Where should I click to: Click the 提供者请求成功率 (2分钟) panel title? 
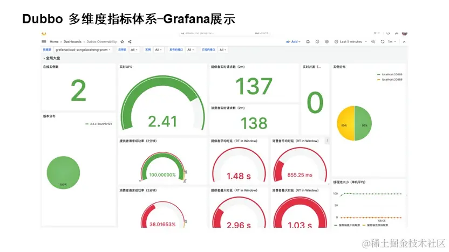click(x=138, y=141)
